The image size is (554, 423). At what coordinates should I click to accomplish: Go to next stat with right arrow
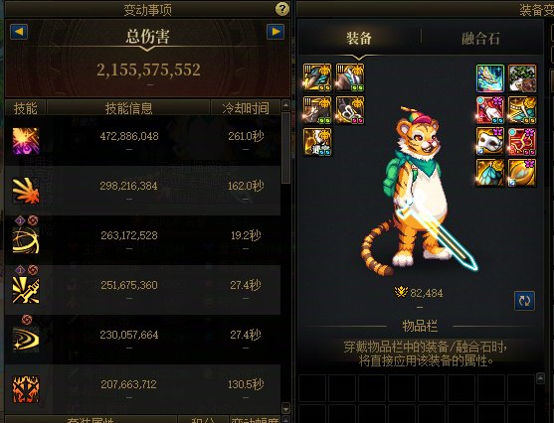pos(276,32)
